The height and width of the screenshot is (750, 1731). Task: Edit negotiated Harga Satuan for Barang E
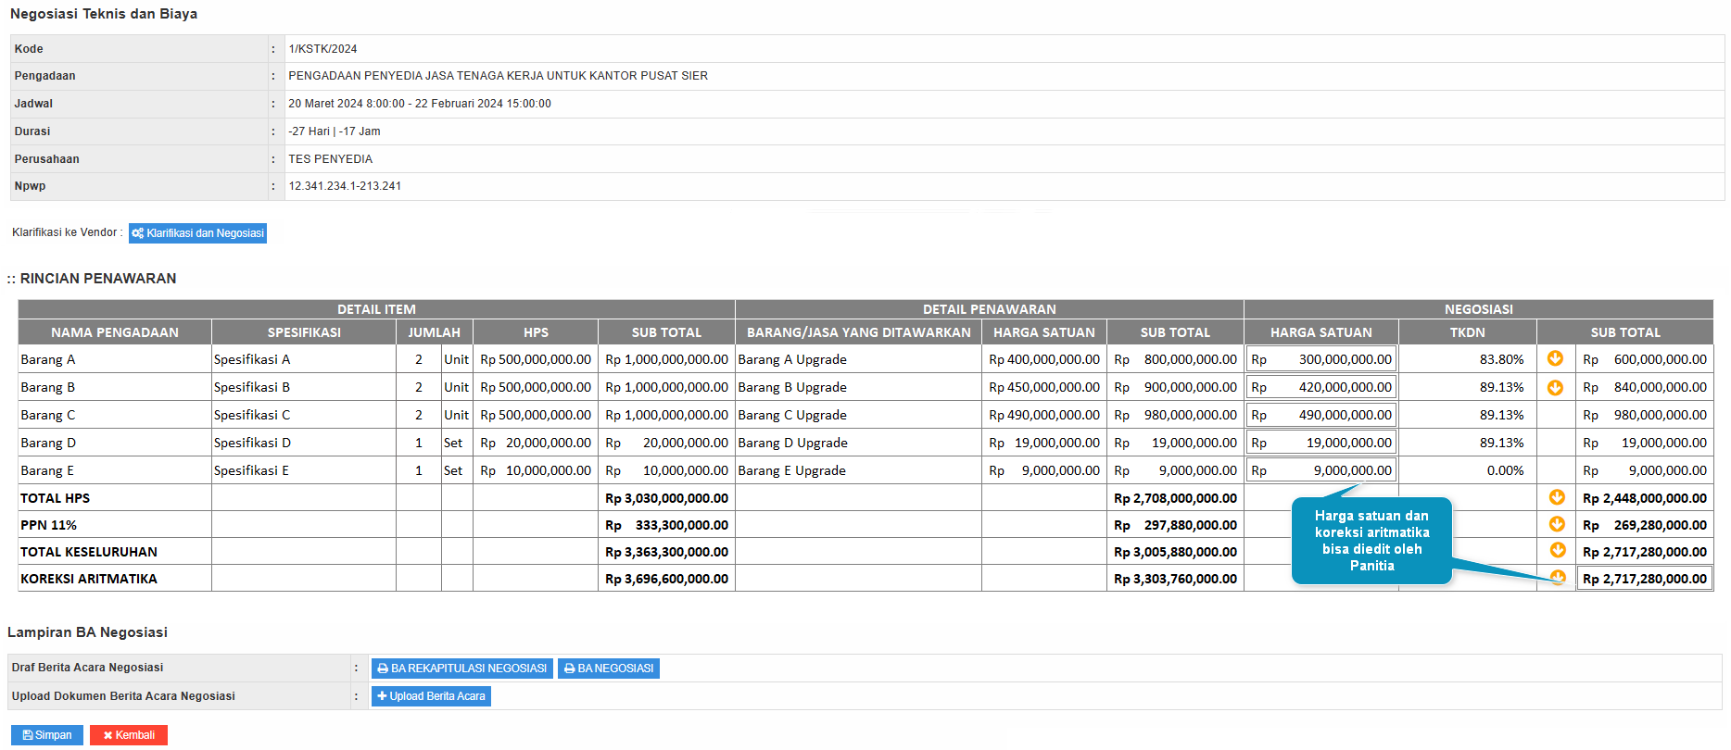1320,470
